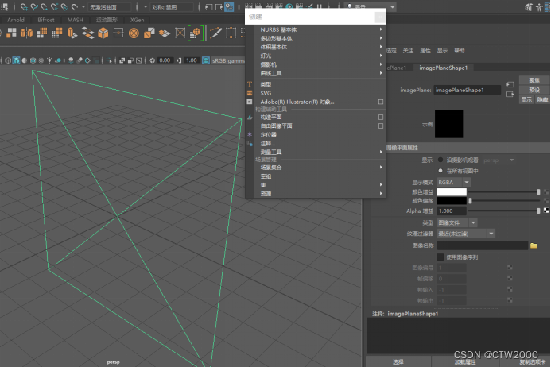Open options box for Adobe Illustrator 对象

click(381, 102)
